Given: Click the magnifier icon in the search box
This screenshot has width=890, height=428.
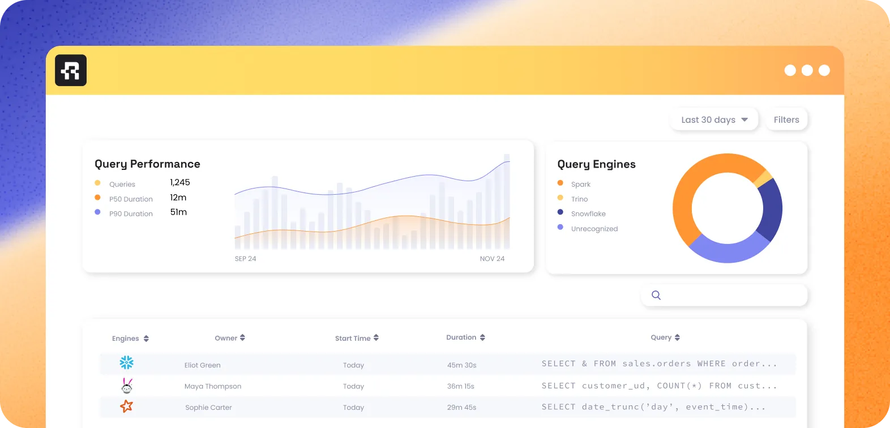Looking at the screenshot, I should click(x=656, y=295).
